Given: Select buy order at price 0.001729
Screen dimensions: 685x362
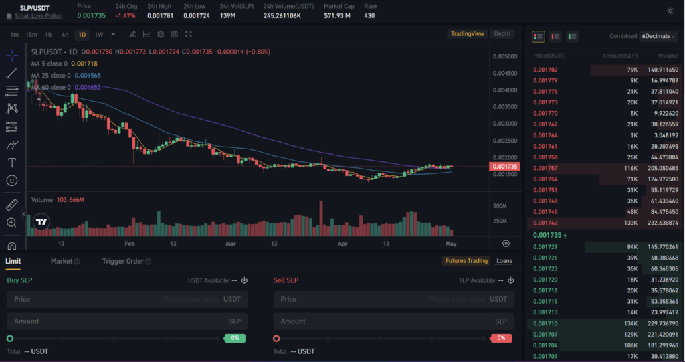Looking at the screenshot, I should [605, 247].
